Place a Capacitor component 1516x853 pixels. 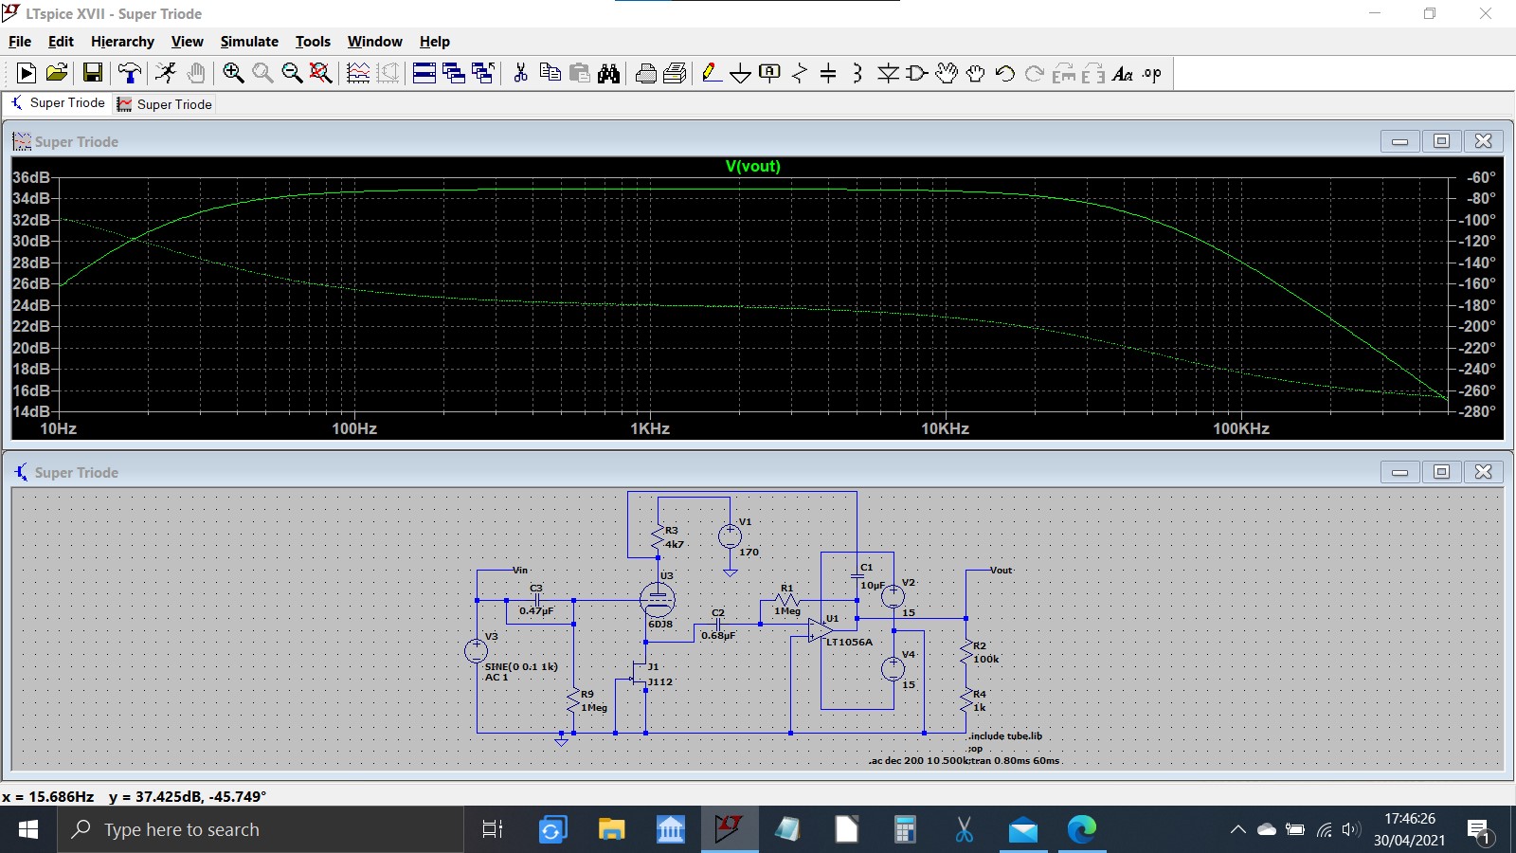828,73
